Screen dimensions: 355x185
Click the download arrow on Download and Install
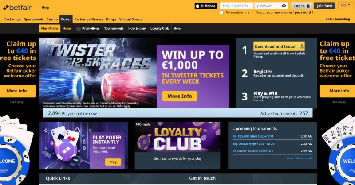coord(302,46)
